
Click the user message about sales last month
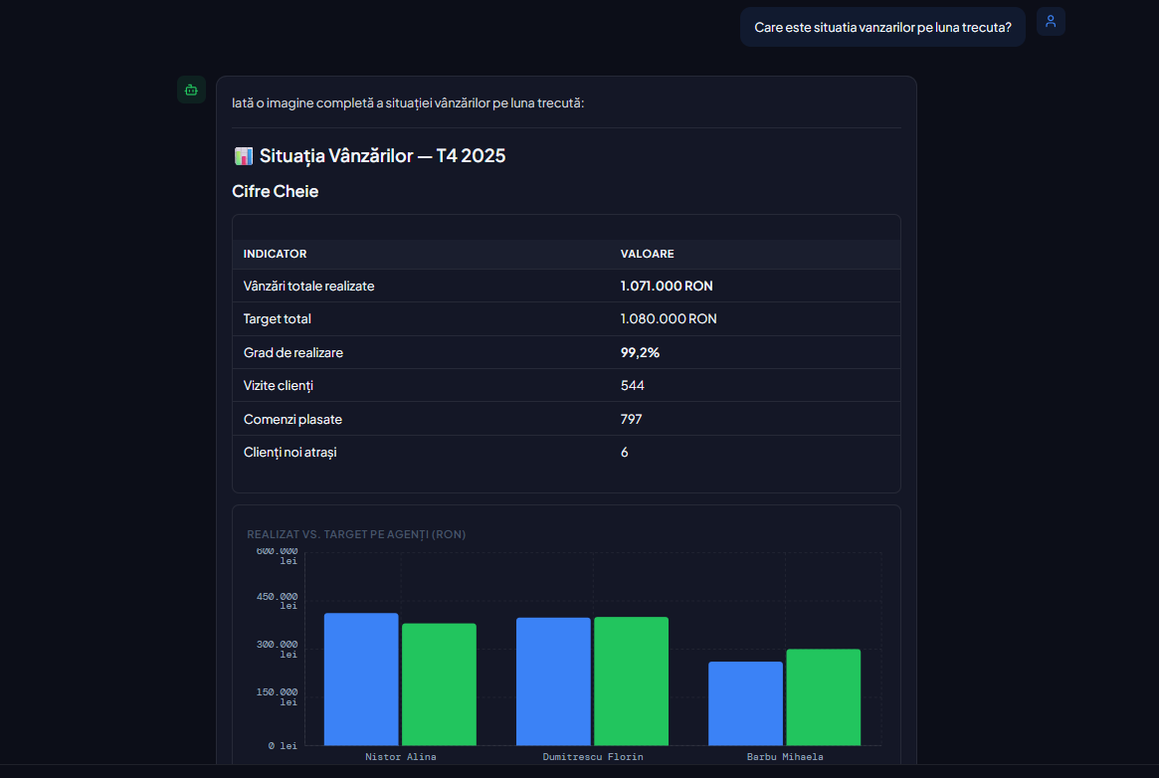pyautogui.click(x=881, y=27)
